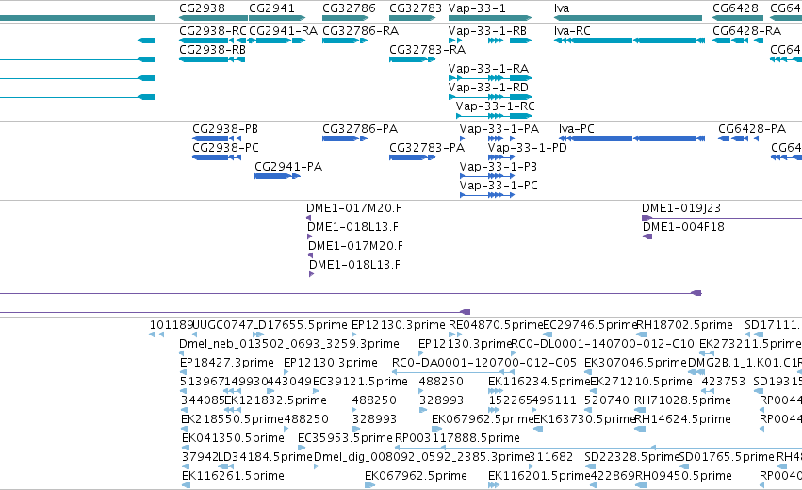Image resolution: width=802 pixels, height=490 pixels.
Task: Select EST label EK116261.5prime
Action: tap(233, 476)
